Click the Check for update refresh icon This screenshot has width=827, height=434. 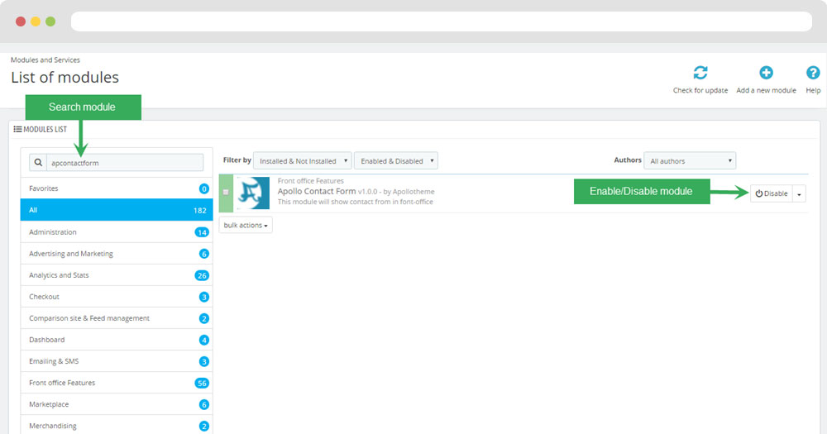[x=700, y=73]
